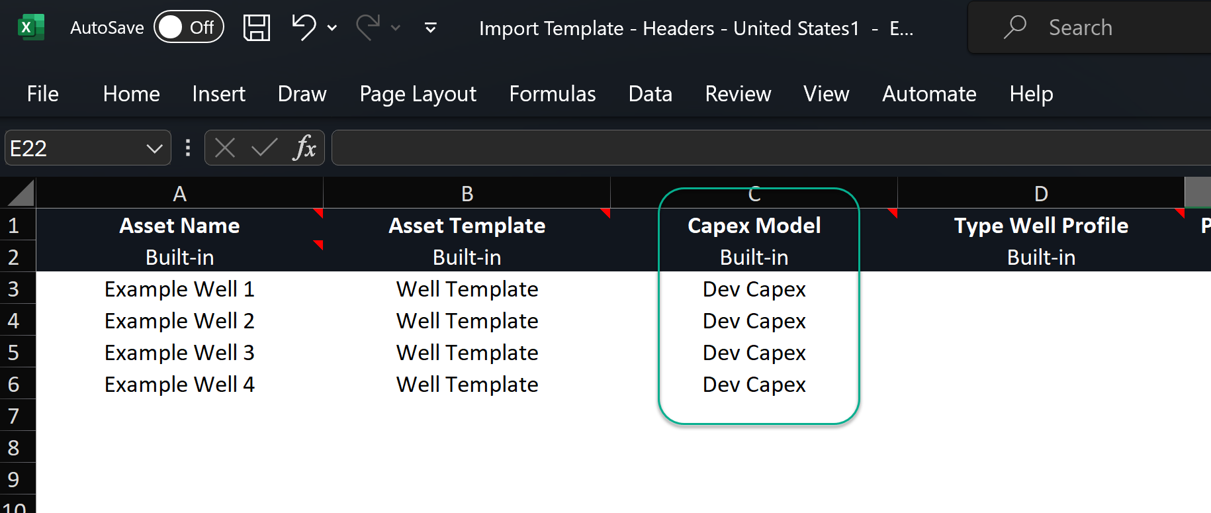The image size is (1211, 513).
Task: Click the Save floppy disk icon
Action: click(x=257, y=28)
